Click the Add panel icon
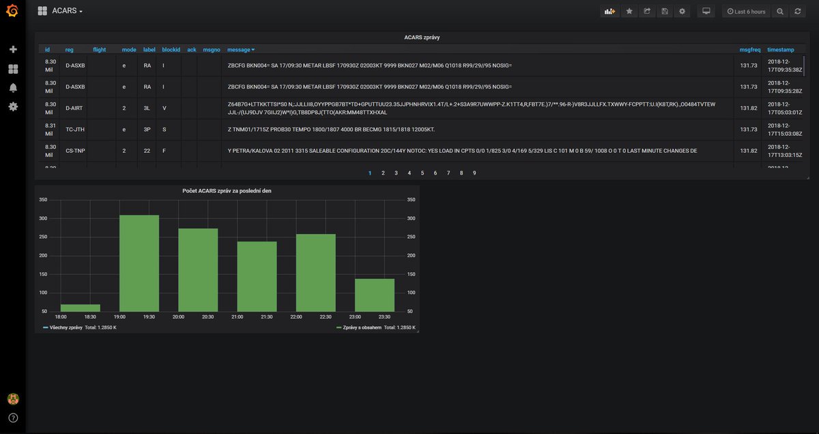Screen dimensions: 819x434 (609, 12)
